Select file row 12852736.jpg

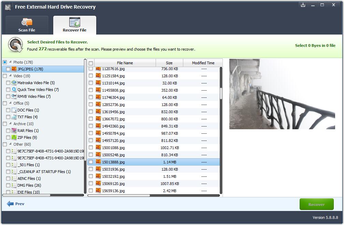click(x=154, y=105)
